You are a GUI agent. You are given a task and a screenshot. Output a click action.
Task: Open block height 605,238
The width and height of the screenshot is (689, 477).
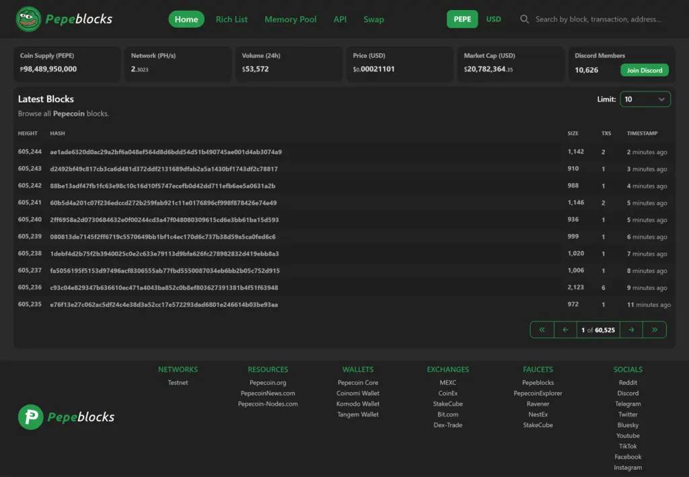[30, 254]
